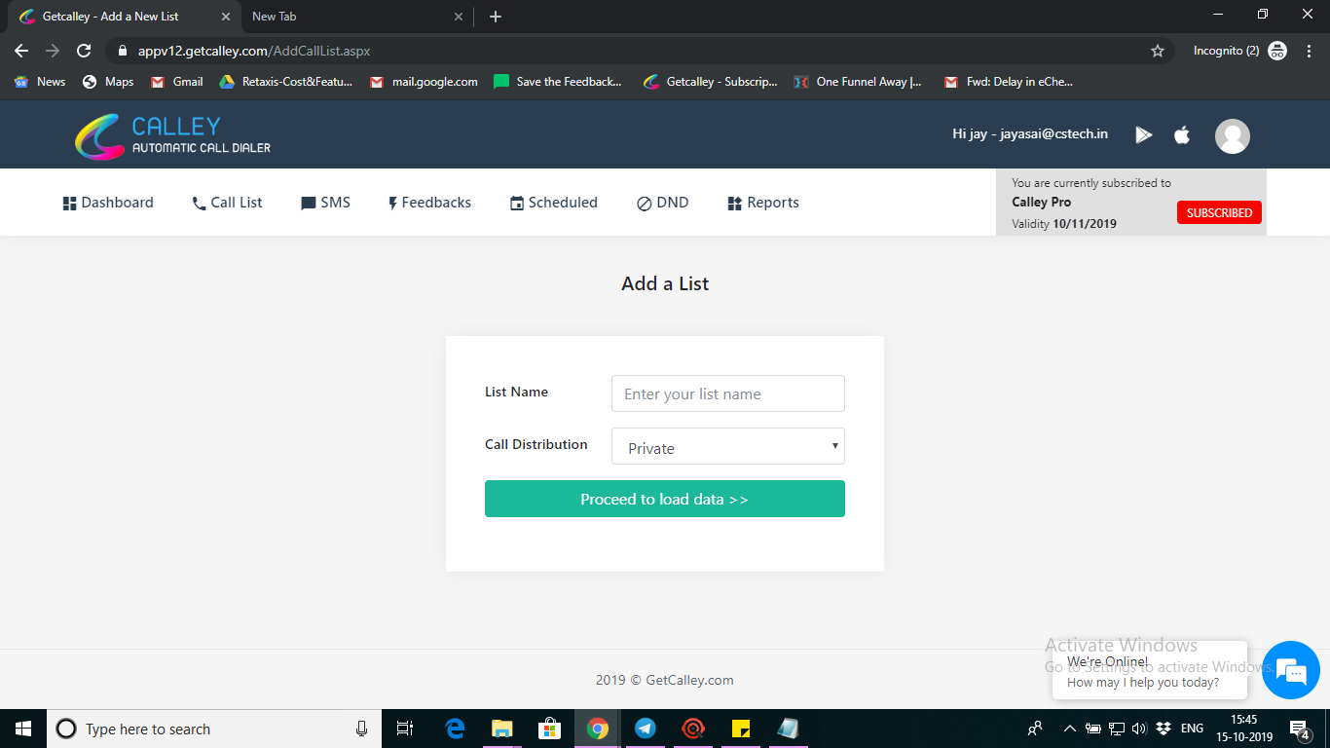
Task: Open the Fwd: Delay in eChe... bookmark
Action: pyautogui.click(x=1008, y=82)
